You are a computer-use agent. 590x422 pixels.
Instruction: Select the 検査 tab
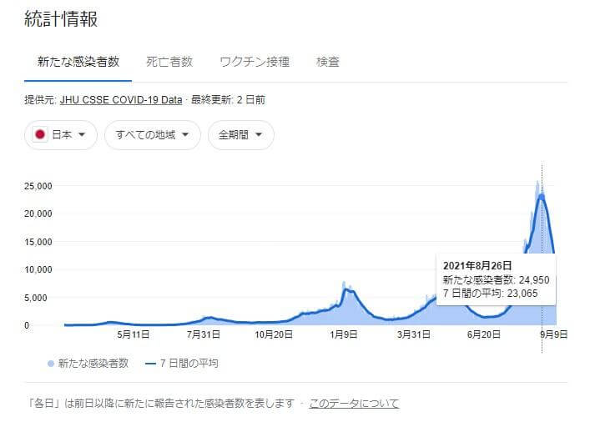click(328, 62)
